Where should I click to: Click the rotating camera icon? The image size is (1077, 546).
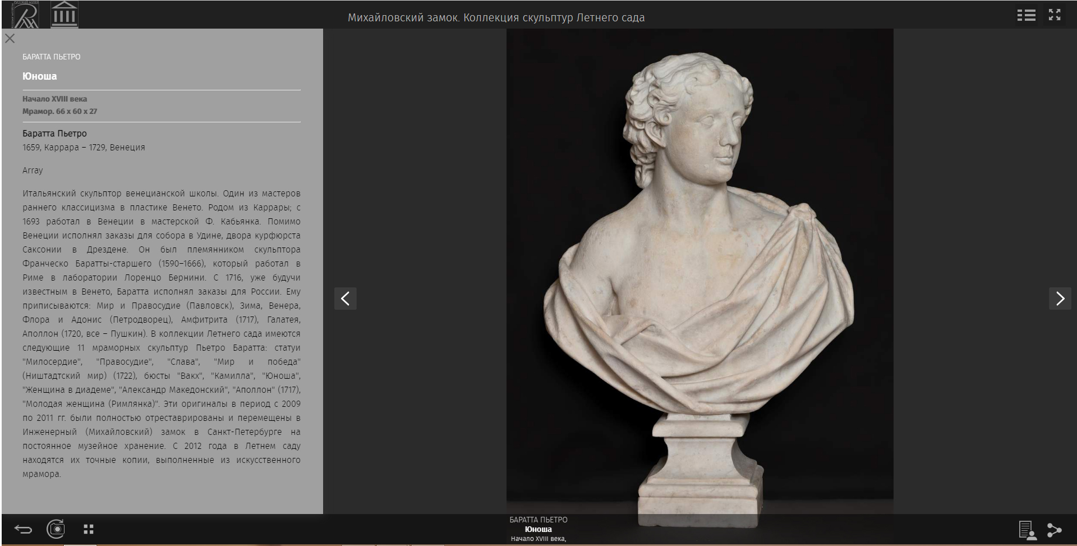click(x=56, y=529)
